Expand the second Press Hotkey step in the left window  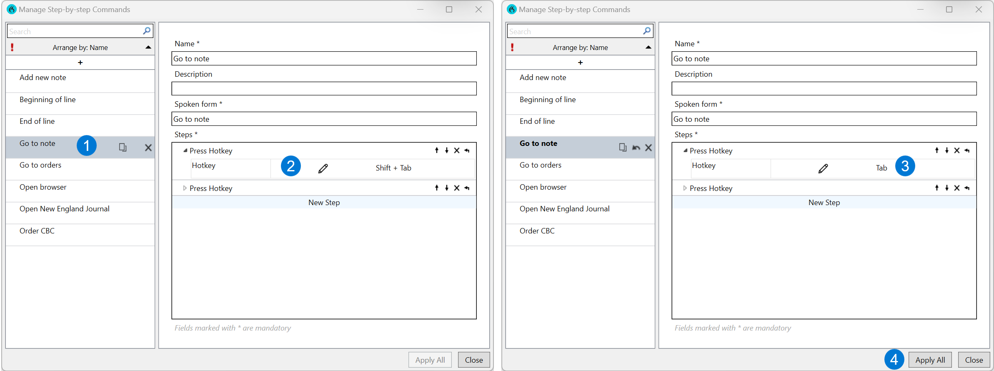(185, 188)
